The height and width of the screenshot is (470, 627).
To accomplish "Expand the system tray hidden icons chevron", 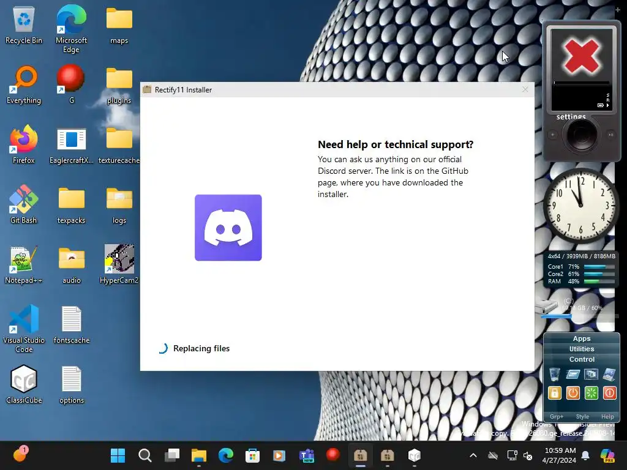I will coord(473,455).
